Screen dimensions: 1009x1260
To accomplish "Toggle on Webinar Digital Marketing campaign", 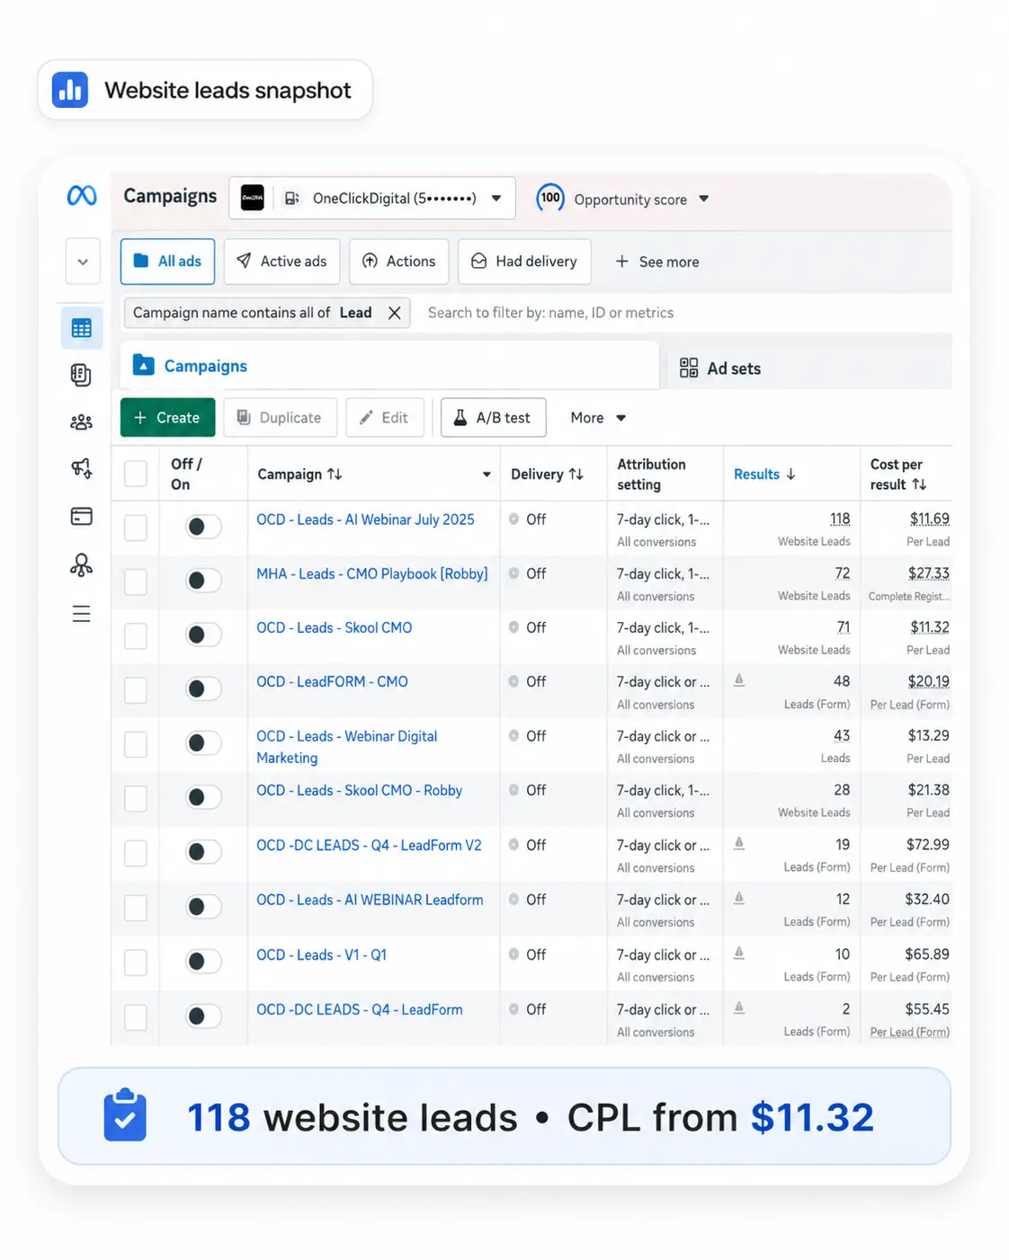I will [x=203, y=743].
